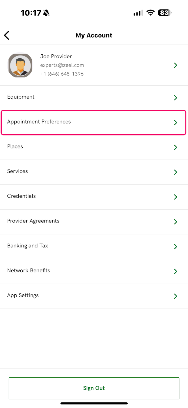Click the chevron on the Places row
Viewport: 188px width, 408px height.
point(176,147)
